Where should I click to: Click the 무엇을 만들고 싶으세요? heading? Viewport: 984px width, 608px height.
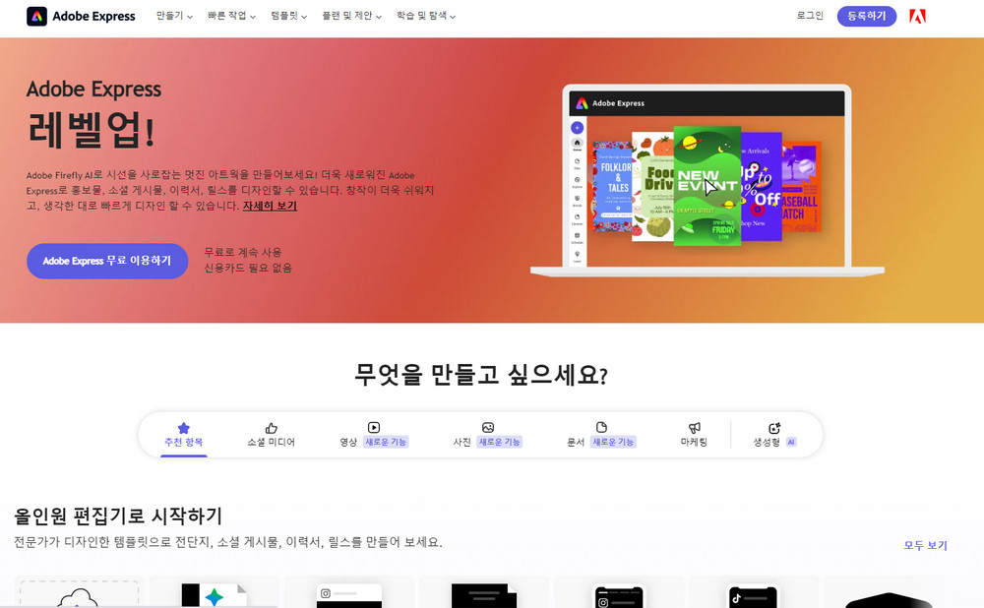[481, 375]
